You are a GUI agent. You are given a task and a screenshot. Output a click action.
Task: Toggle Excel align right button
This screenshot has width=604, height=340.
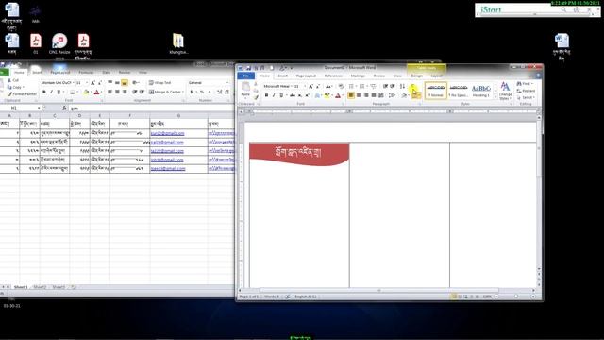click(125, 92)
